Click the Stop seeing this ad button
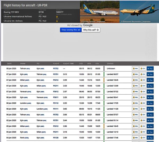This screenshot has height=142, width=159. pos(71,30)
